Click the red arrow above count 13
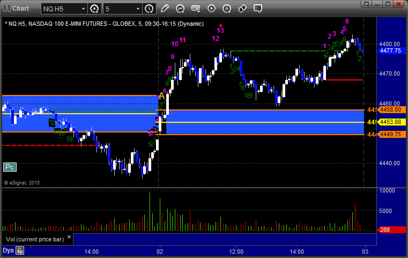This screenshot has height=258, width=408. [221, 25]
